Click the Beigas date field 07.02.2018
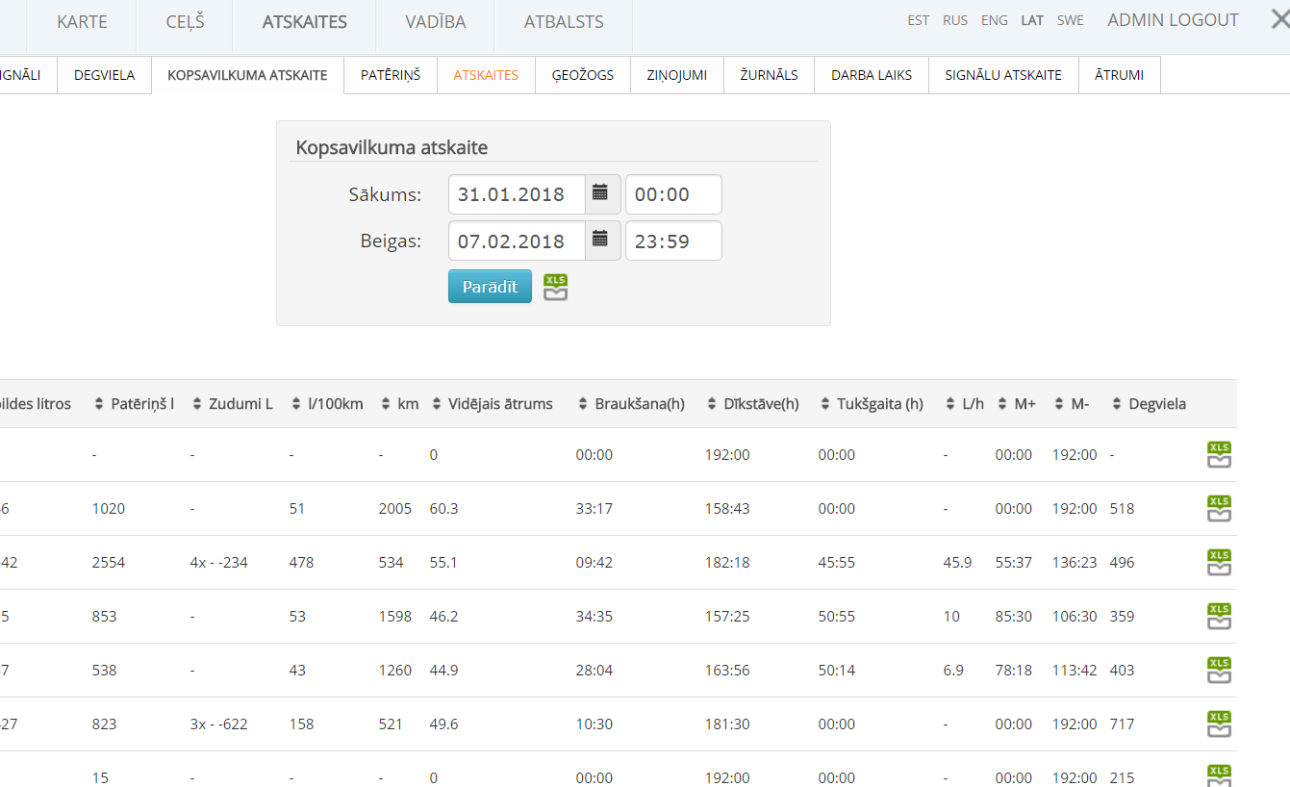The width and height of the screenshot is (1290, 787). [517, 241]
